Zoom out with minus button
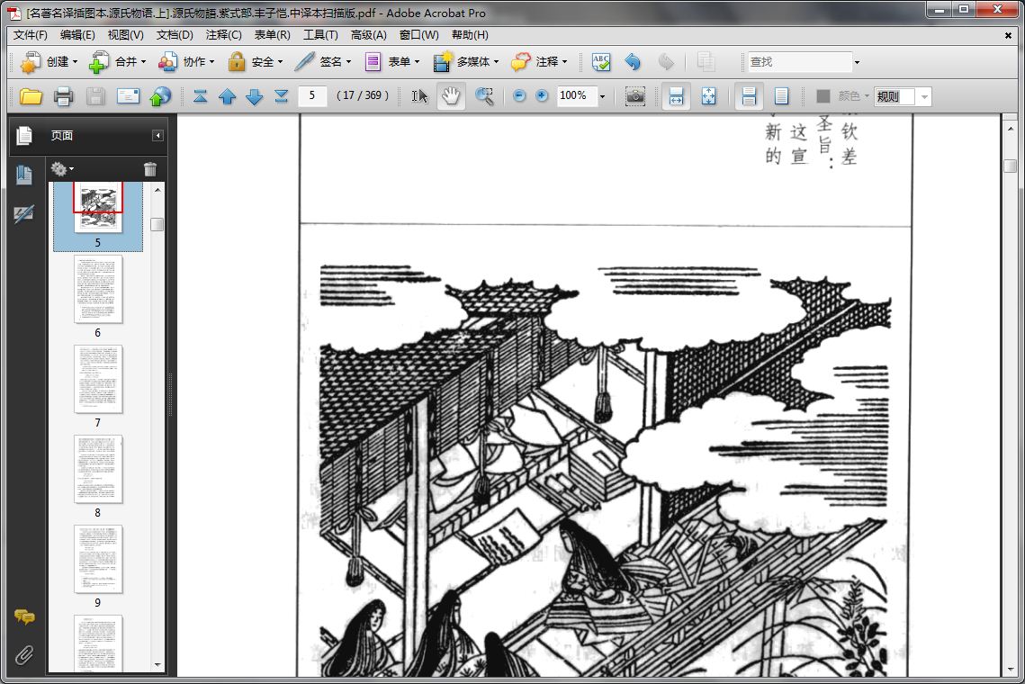 click(519, 96)
